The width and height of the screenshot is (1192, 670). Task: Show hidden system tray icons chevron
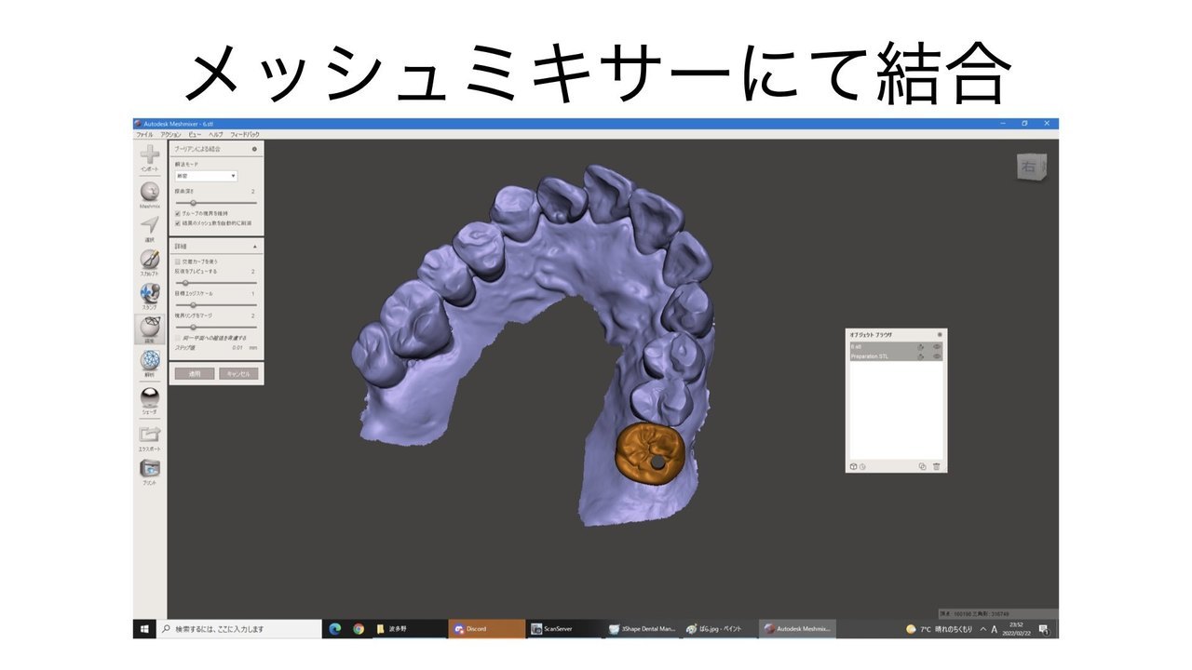[x=982, y=629]
